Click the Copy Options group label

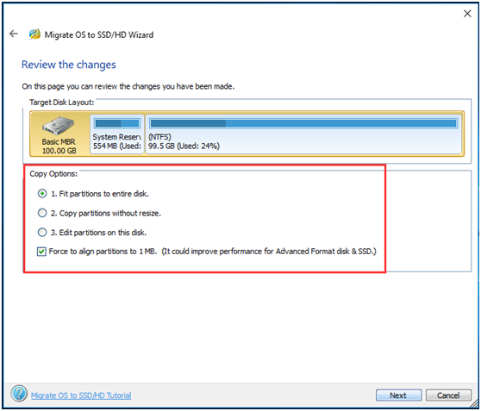pos(53,174)
